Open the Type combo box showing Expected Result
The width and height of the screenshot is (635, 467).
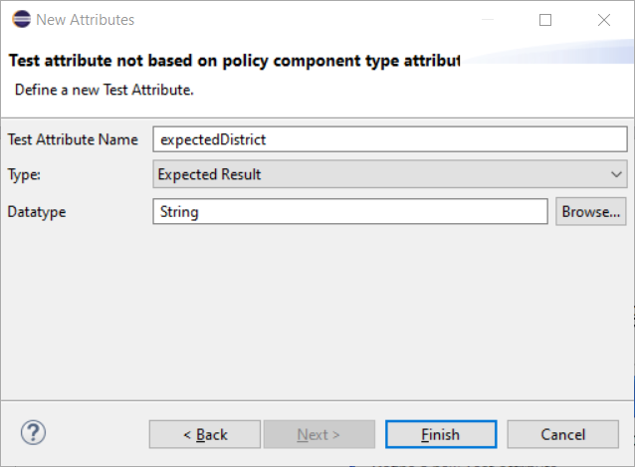click(x=378, y=175)
